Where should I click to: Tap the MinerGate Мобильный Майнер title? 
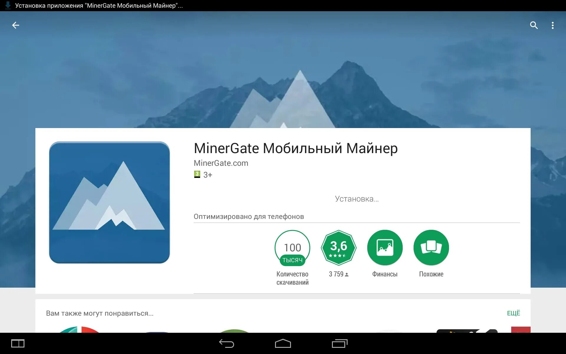(x=296, y=148)
